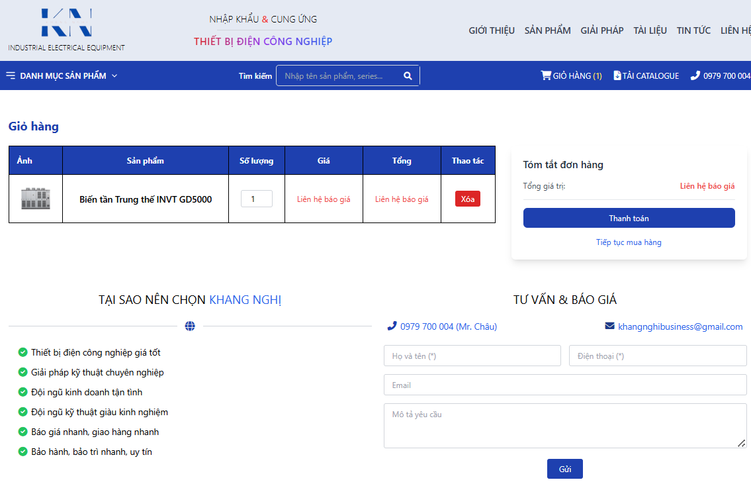Call hotline 0979 700 004 in header
This screenshot has width=751, height=490.
pos(727,75)
